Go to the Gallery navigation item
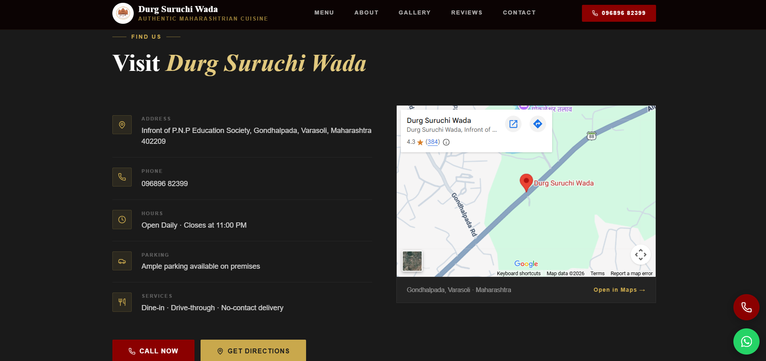 coord(415,12)
